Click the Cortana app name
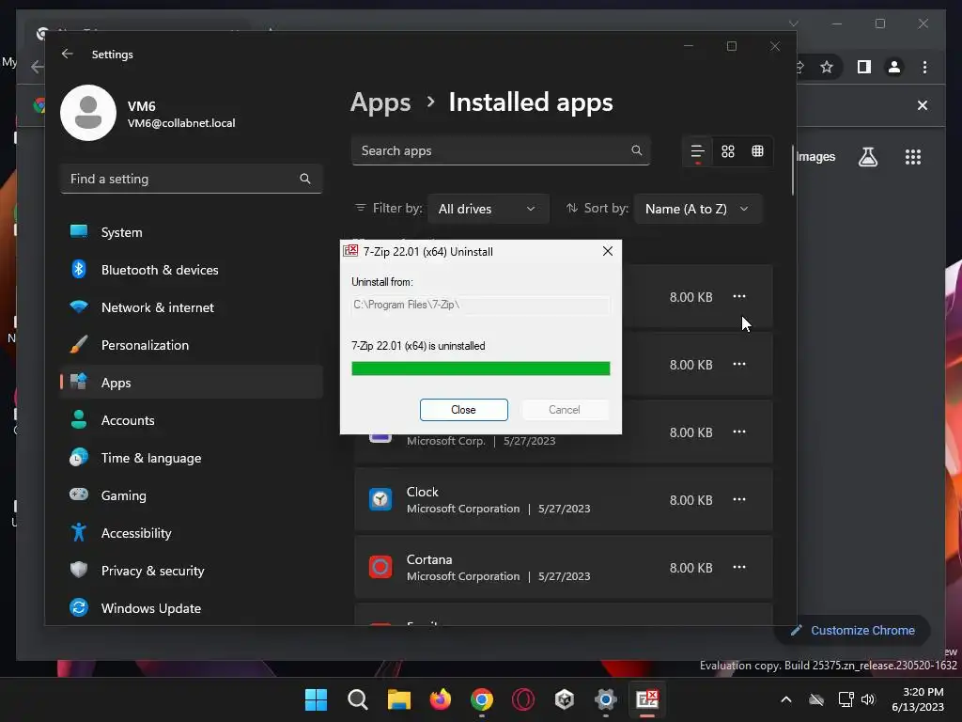The image size is (962, 722). point(429,559)
